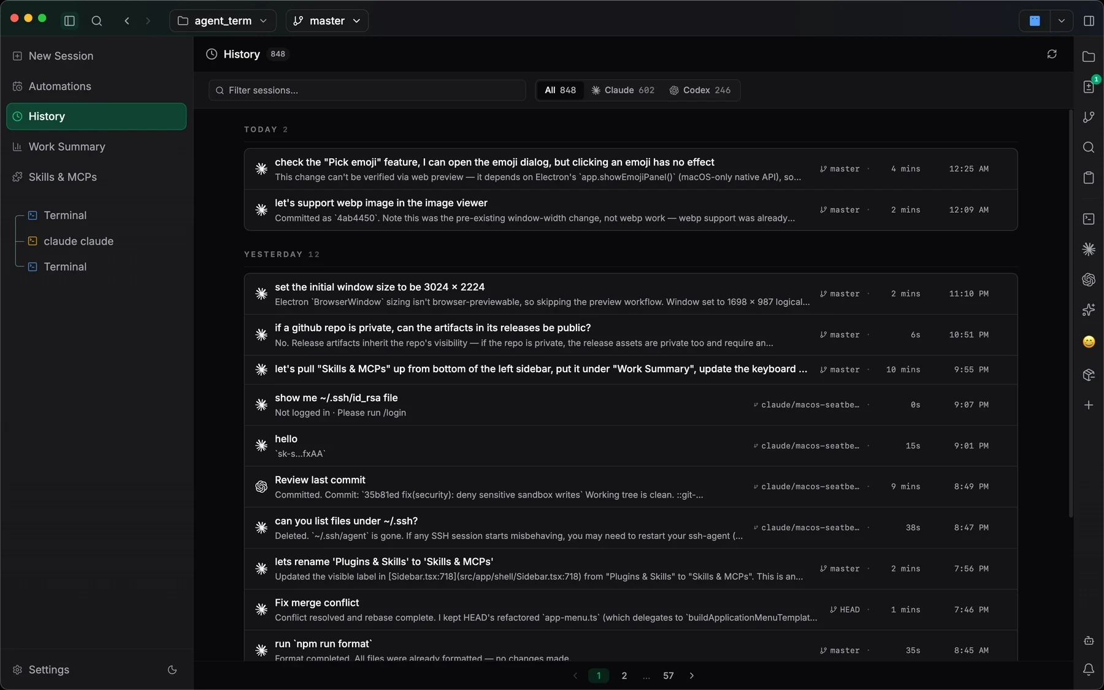
Task: Select History in the sidebar
Action: pos(96,117)
